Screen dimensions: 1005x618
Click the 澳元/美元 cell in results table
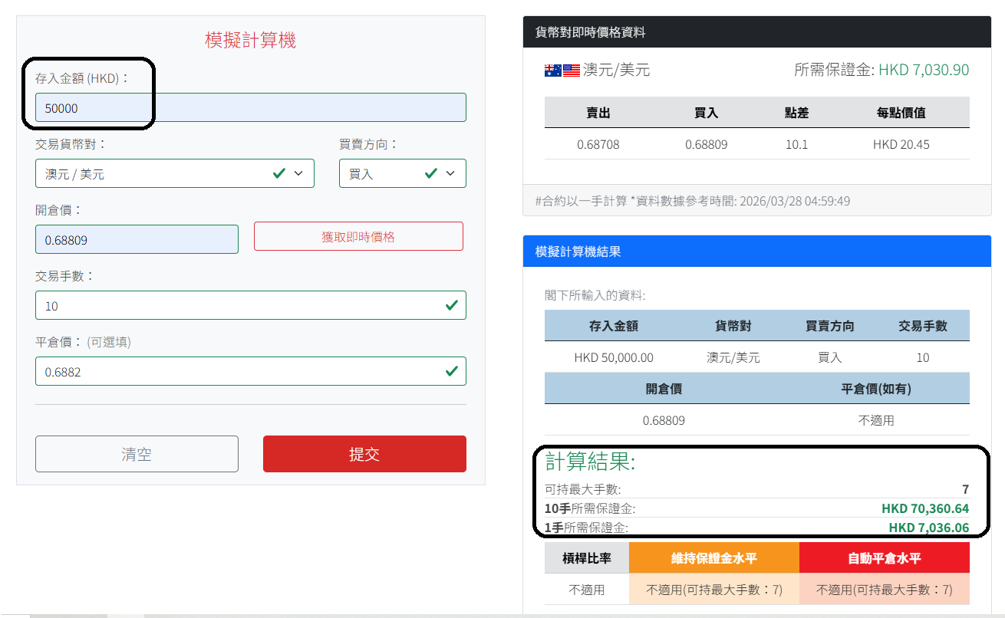[x=733, y=357]
